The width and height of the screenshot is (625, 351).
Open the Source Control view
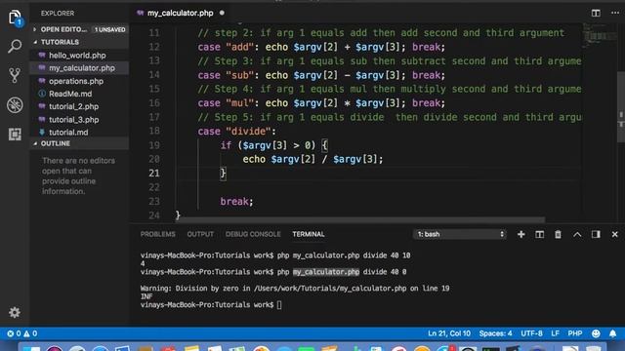coord(15,75)
